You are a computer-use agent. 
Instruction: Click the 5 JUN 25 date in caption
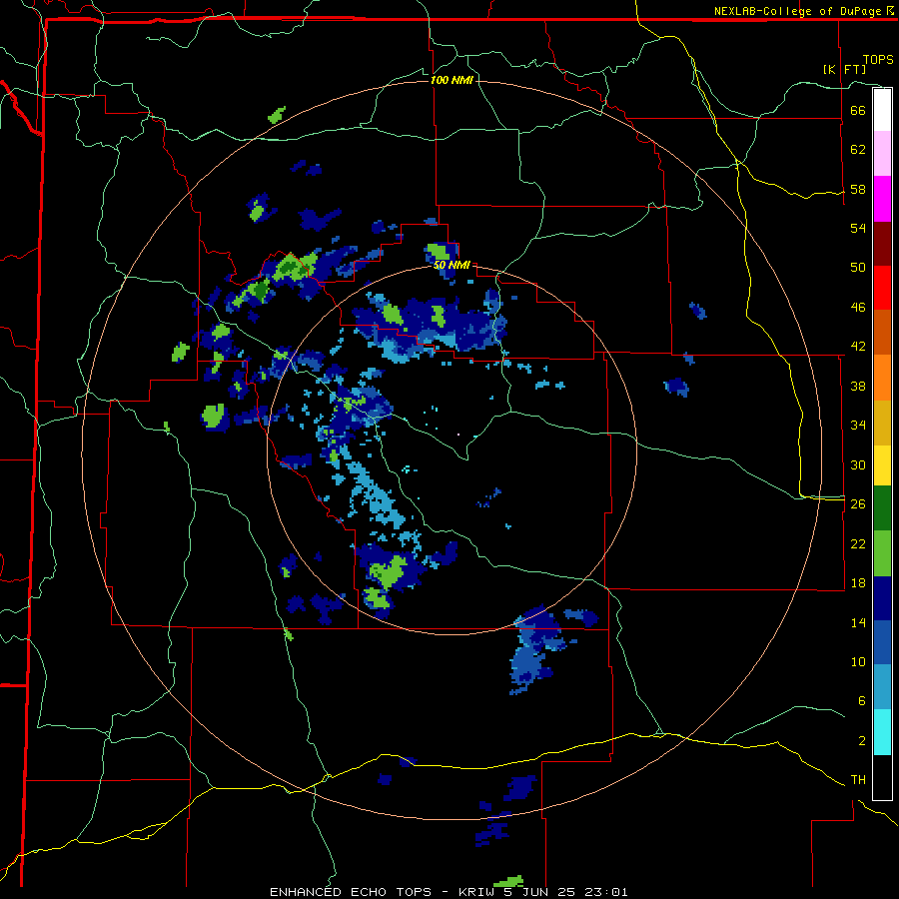point(541,892)
